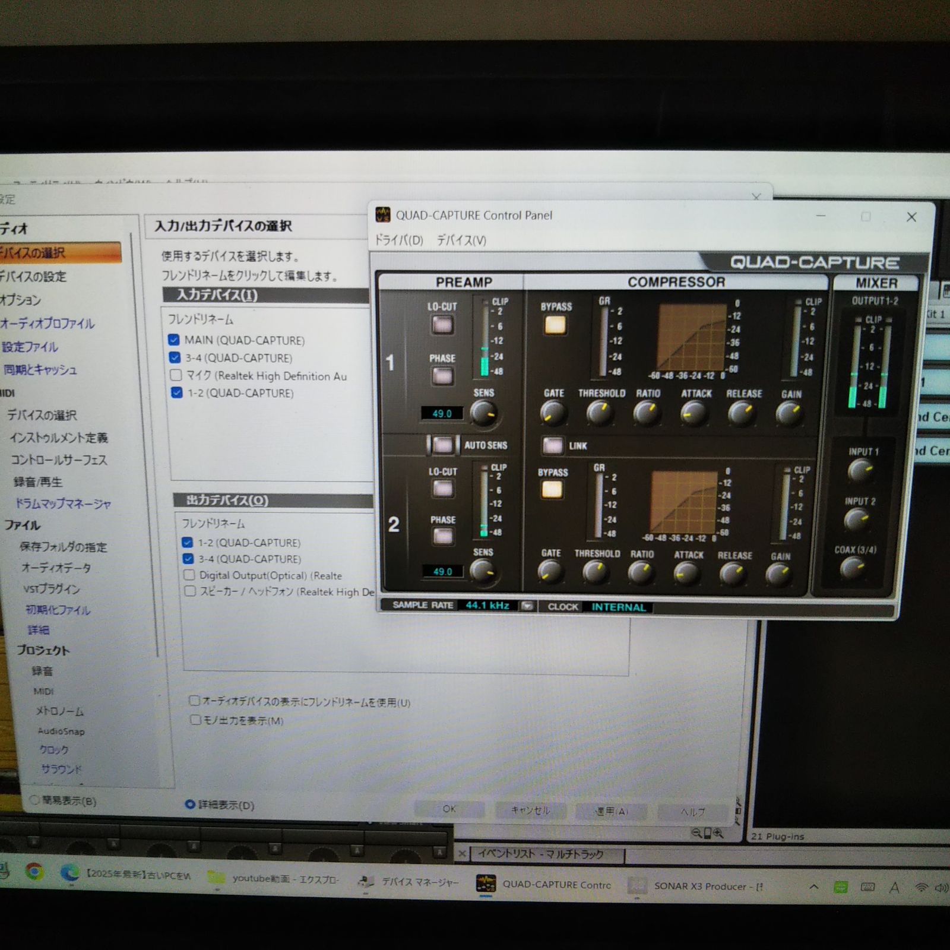The height and width of the screenshot is (950, 950).
Task: Toggle compressor LINK button
Action: 553,445
